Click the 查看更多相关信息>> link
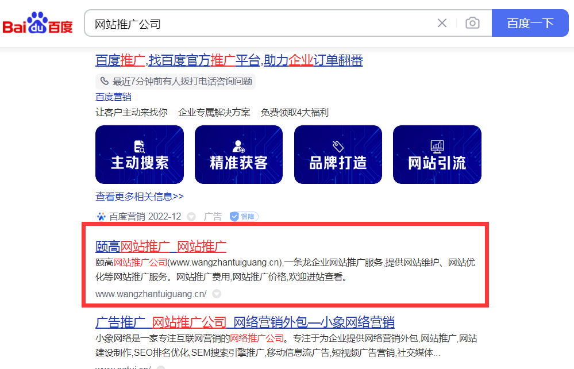Image resolution: width=574 pixels, height=369 pixels. tap(140, 197)
